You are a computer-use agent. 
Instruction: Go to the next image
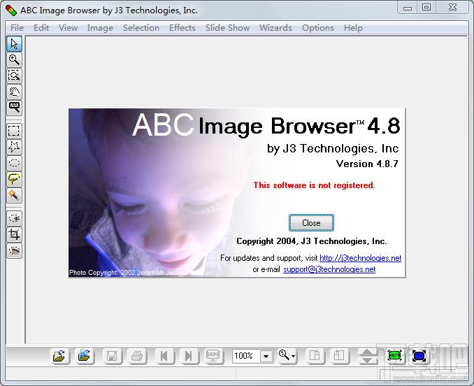click(189, 356)
